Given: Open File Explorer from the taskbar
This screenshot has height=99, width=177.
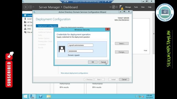Looking at the screenshot, I should tap(49, 97).
